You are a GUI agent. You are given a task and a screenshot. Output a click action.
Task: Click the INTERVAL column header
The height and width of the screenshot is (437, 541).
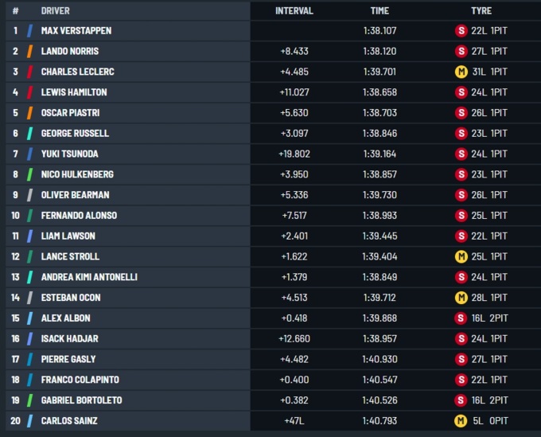(294, 11)
